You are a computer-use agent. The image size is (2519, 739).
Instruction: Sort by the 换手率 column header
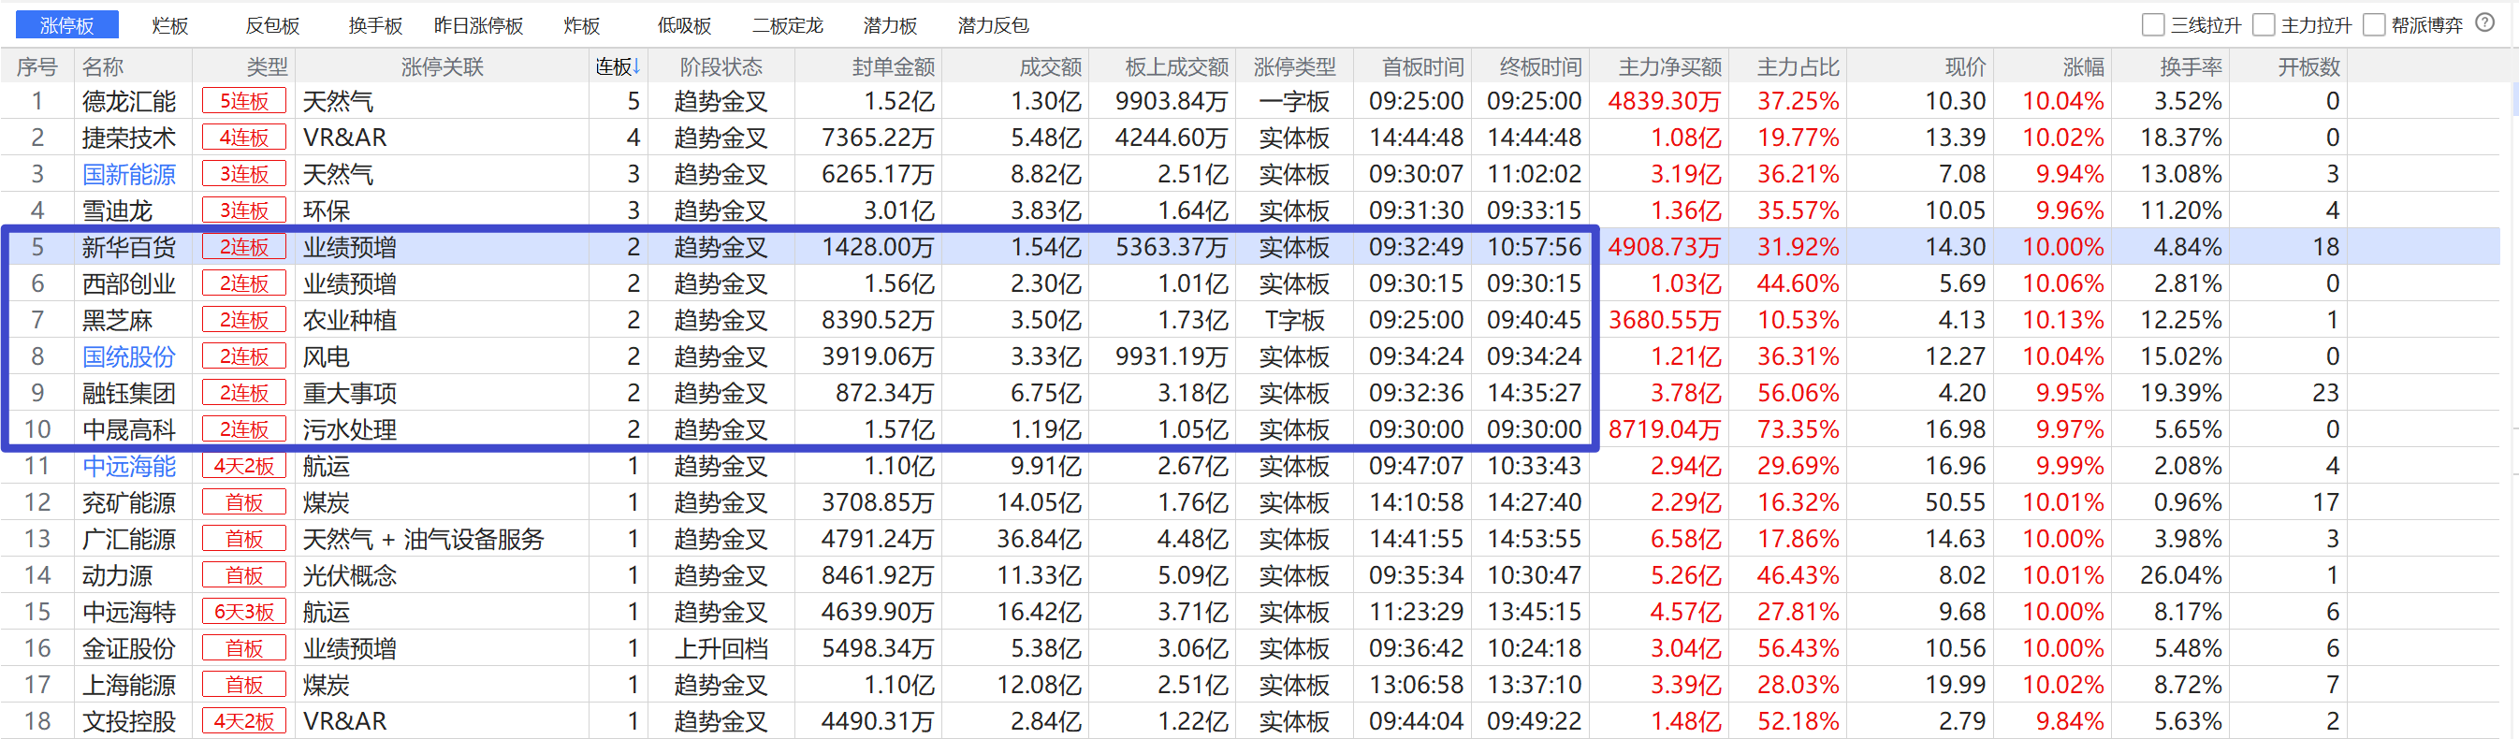click(x=2191, y=66)
